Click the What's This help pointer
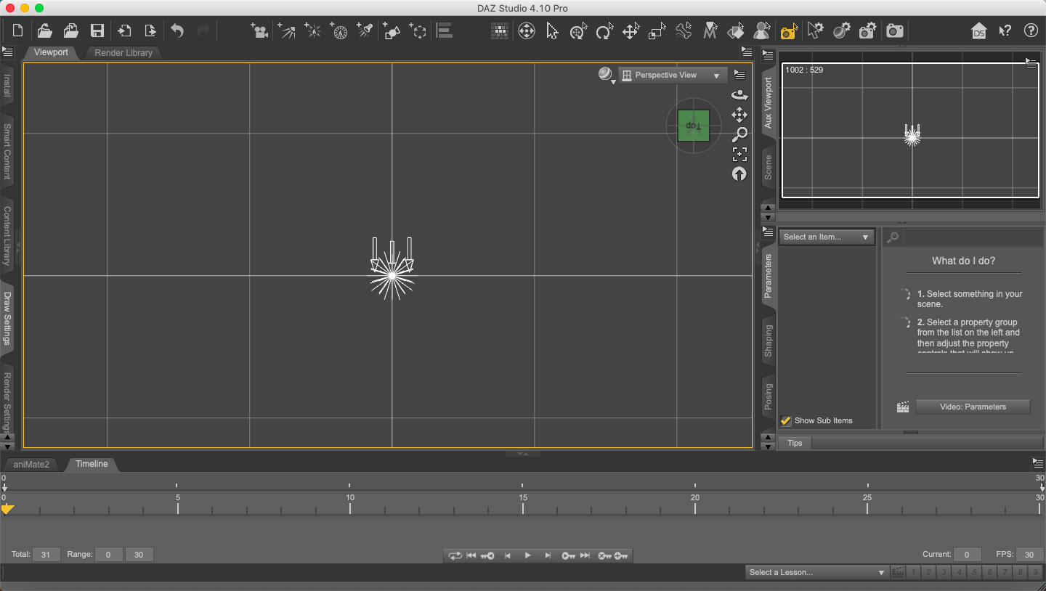 coord(1005,30)
